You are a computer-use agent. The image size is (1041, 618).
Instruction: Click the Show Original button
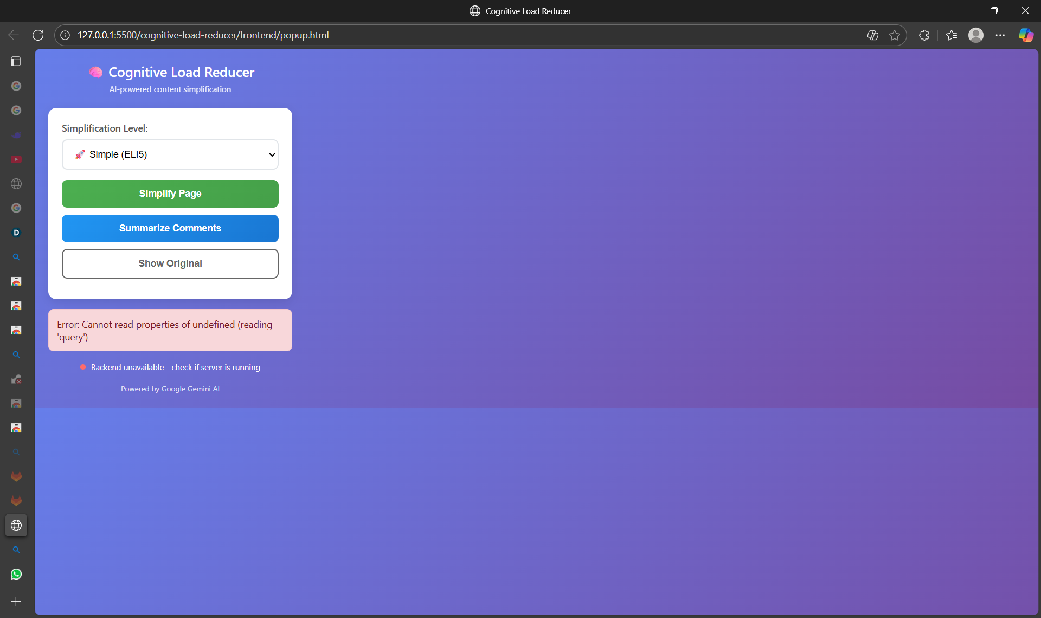(170, 263)
